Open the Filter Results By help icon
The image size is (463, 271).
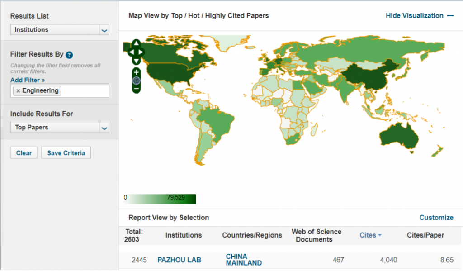[x=69, y=55]
